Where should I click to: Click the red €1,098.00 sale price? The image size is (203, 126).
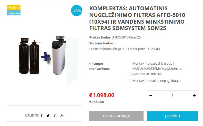102,95
